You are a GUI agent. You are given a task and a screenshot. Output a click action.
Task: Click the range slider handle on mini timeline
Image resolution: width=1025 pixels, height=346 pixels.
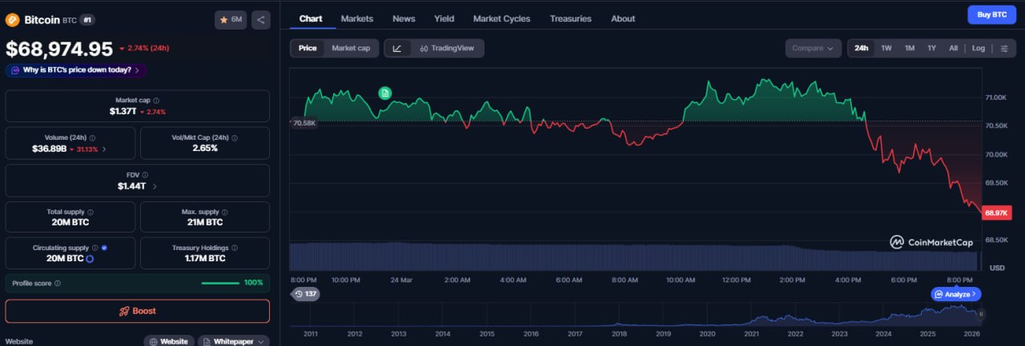(x=981, y=314)
